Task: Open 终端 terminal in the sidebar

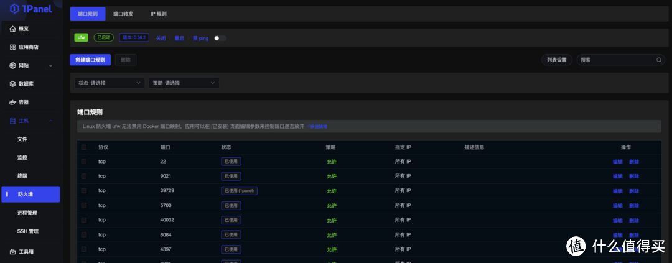Action: pyautogui.click(x=22, y=175)
